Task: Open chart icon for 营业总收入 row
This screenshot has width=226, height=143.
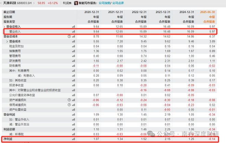Action: 73,26
